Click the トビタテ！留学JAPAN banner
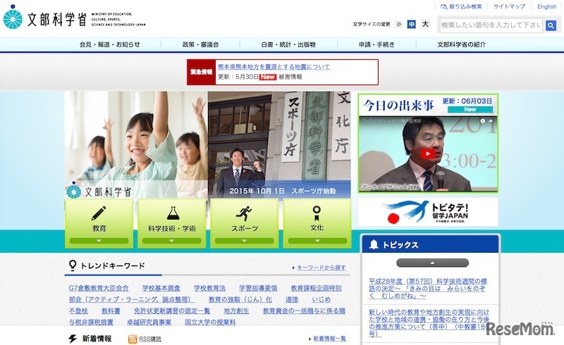The height and width of the screenshot is (345, 564). 428,212
